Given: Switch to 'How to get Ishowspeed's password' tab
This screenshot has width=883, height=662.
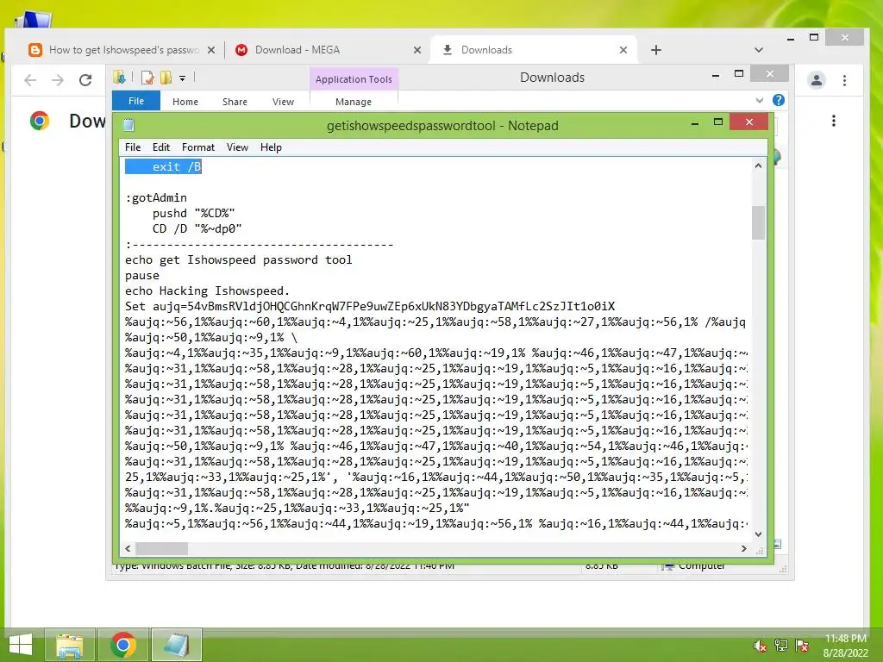Looking at the screenshot, I should (122, 50).
